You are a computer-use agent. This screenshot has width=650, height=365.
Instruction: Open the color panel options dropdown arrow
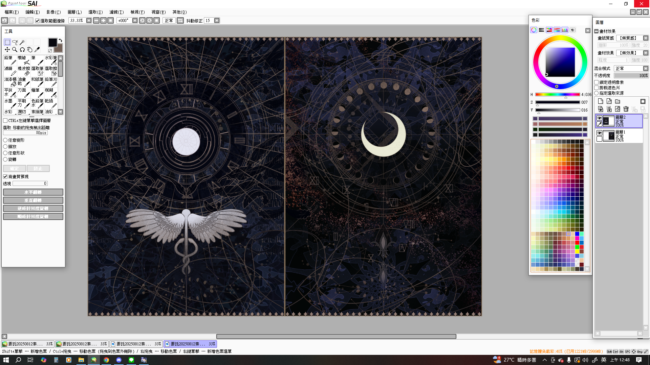588,31
